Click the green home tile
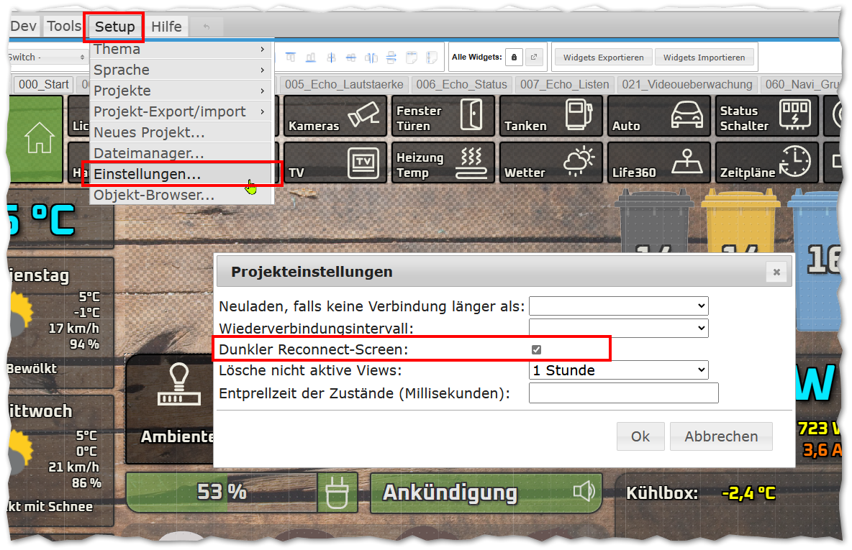Viewport: 852px width, 550px height. [x=37, y=138]
